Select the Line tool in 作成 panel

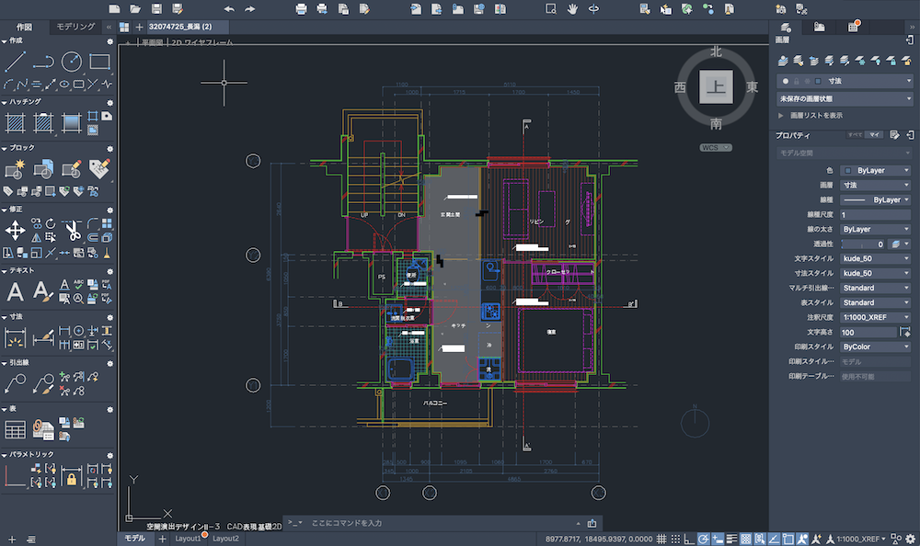(16, 62)
